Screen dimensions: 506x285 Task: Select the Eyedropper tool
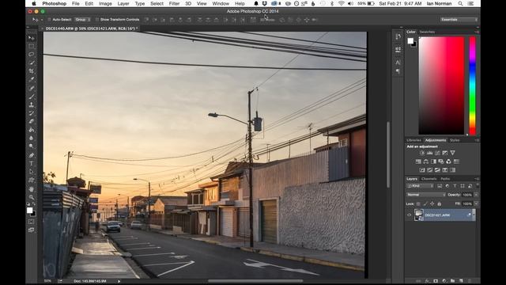[x=32, y=79]
